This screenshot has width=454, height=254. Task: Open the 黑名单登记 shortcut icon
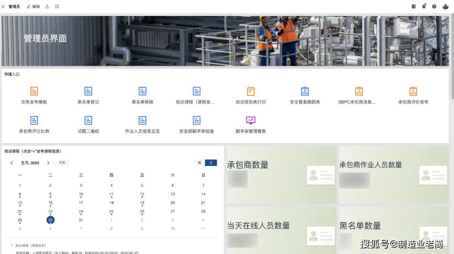pyautogui.click(x=88, y=91)
